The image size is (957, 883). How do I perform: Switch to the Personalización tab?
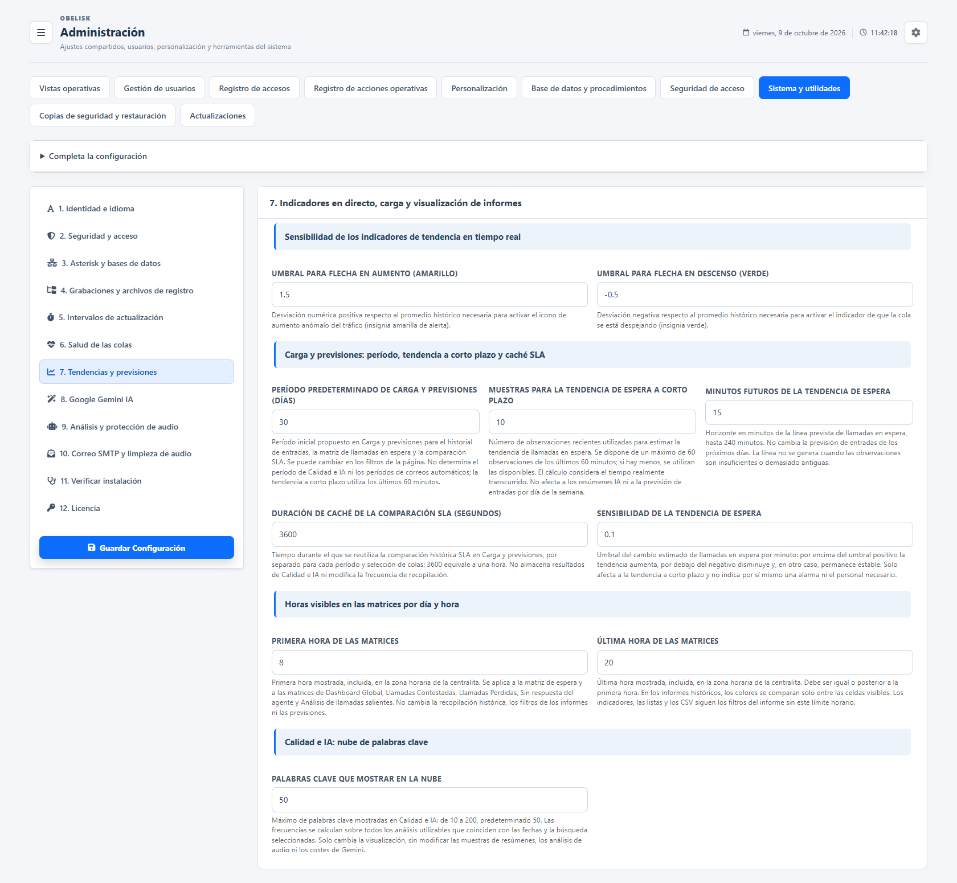(479, 88)
